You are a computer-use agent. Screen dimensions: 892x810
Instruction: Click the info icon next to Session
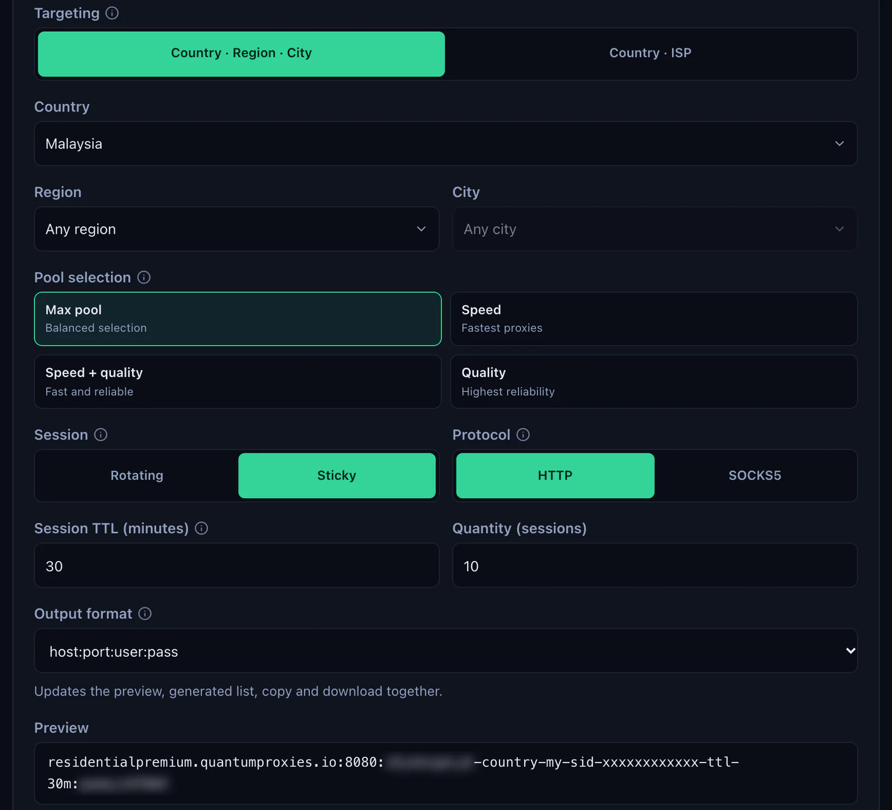pos(101,435)
